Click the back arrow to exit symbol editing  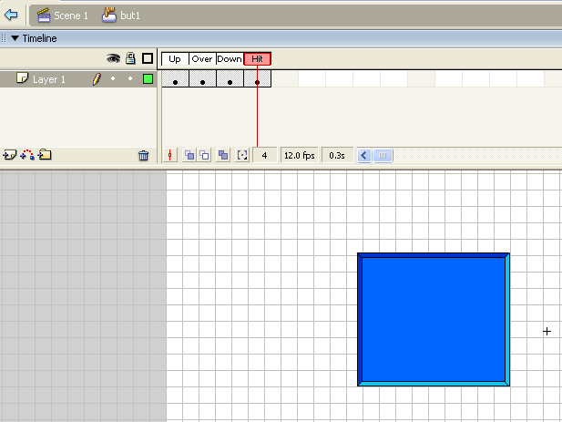pos(11,15)
